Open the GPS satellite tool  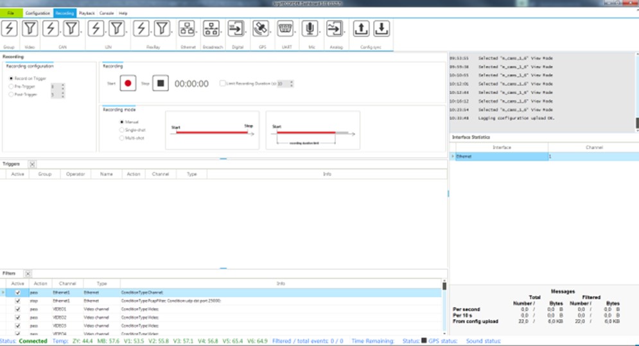coord(260,28)
